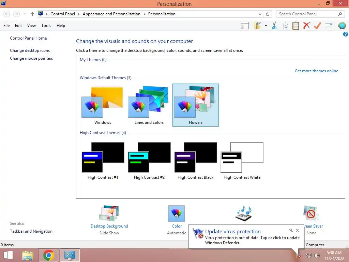349x262 pixels.
Task: Open Change mouse pointers link
Action: click(31, 58)
